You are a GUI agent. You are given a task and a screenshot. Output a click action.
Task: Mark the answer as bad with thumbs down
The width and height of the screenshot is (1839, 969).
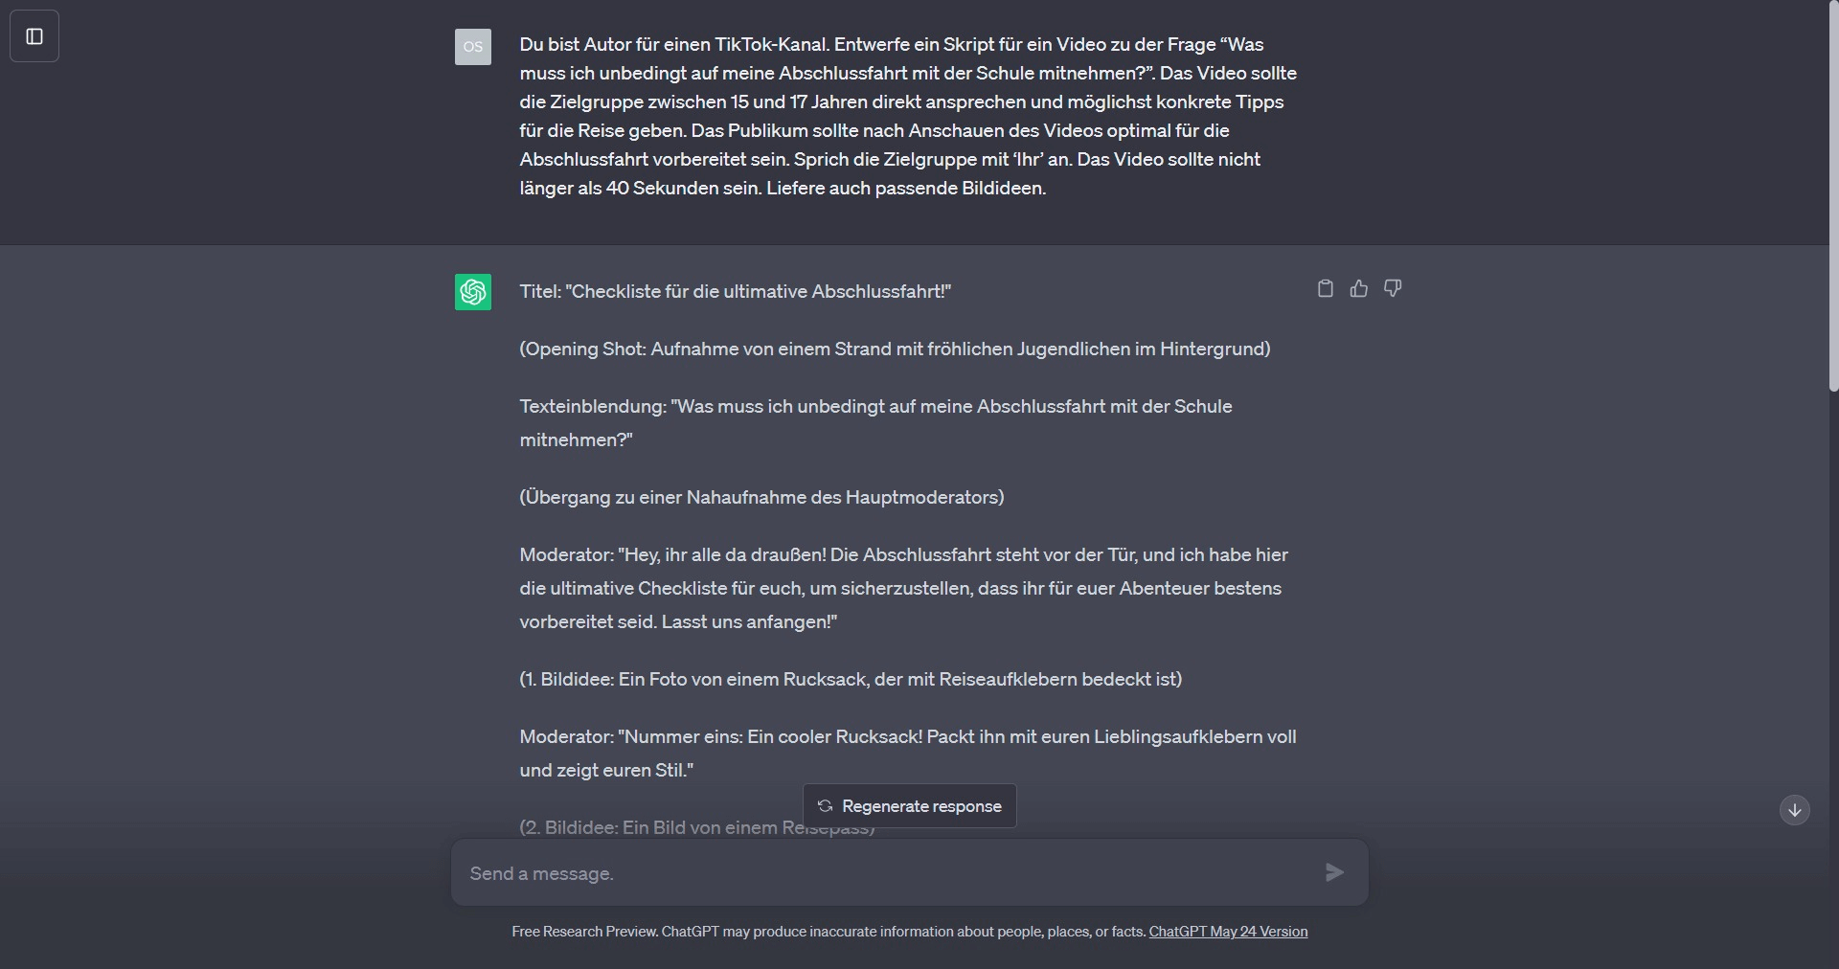point(1392,288)
